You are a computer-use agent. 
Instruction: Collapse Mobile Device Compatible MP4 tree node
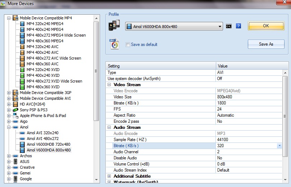(x=9, y=18)
